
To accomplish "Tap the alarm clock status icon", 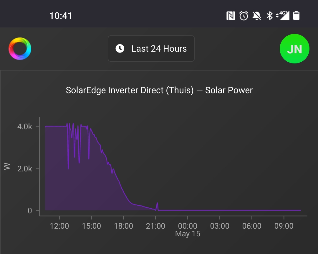I will (x=244, y=16).
